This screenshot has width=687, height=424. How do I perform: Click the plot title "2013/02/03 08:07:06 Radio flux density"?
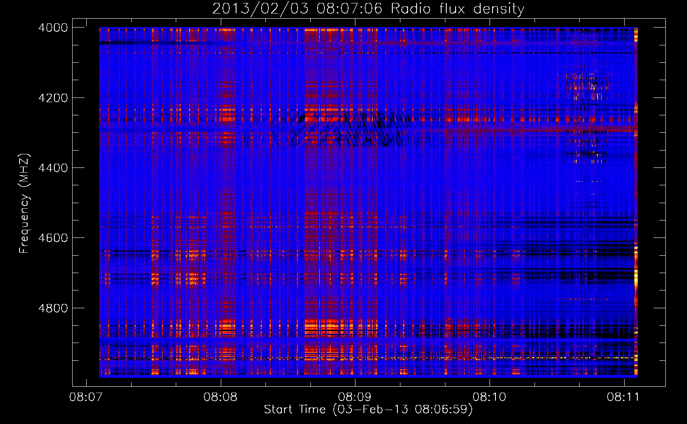pos(368,9)
